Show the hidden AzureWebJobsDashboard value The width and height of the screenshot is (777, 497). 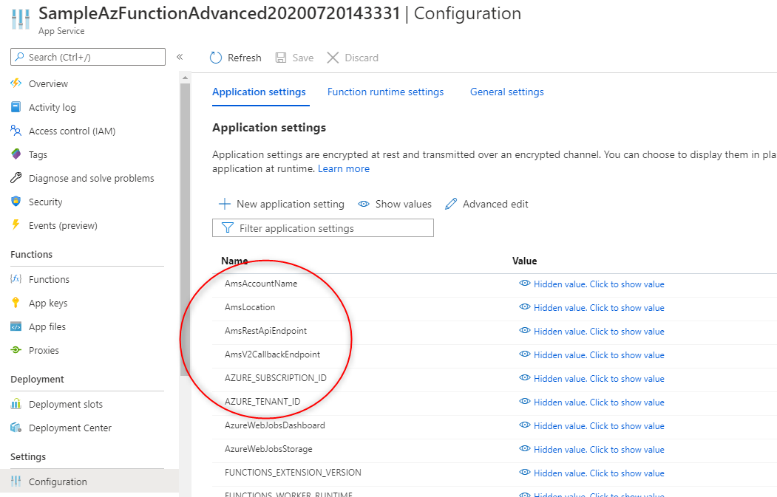(591, 425)
